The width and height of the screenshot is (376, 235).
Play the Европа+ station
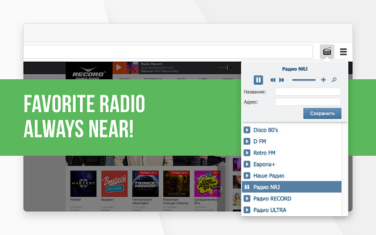pyautogui.click(x=247, y=164)
